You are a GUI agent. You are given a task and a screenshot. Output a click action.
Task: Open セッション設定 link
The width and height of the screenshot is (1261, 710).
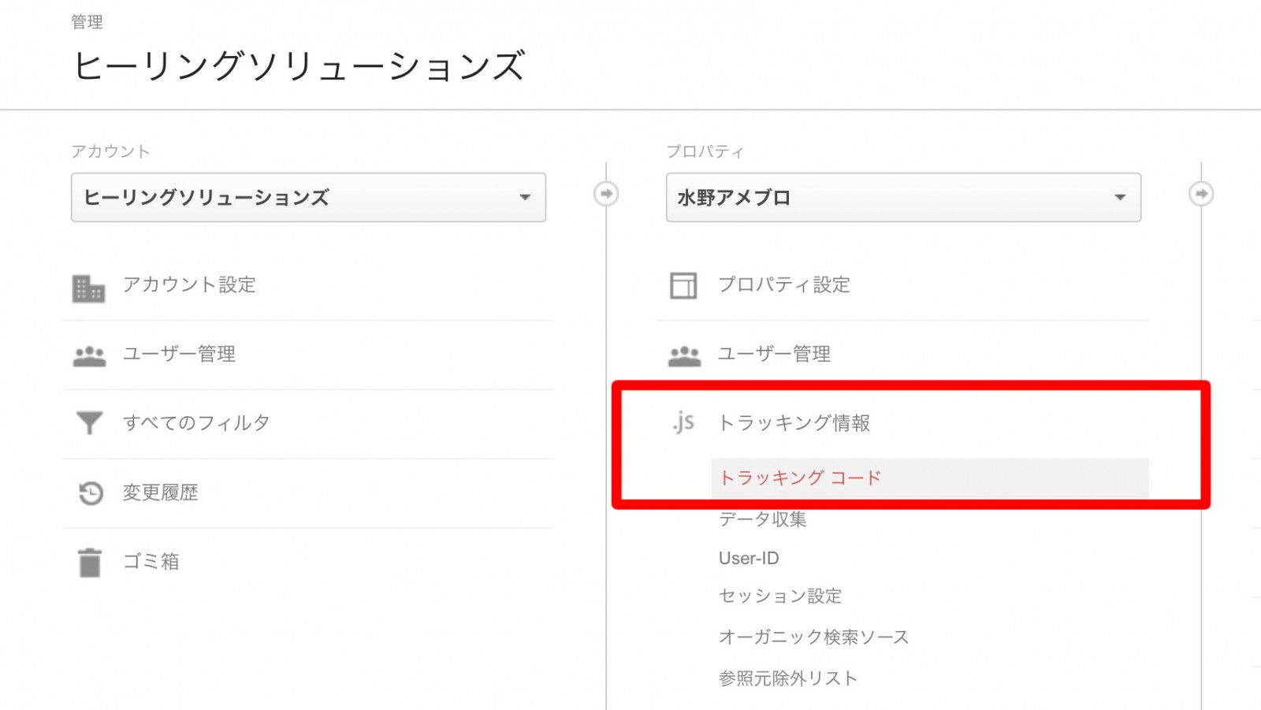780,597
